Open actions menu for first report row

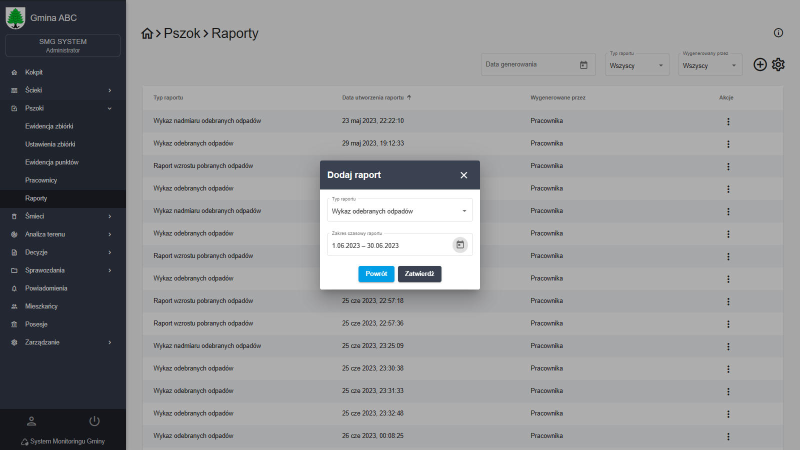(728, 121)
